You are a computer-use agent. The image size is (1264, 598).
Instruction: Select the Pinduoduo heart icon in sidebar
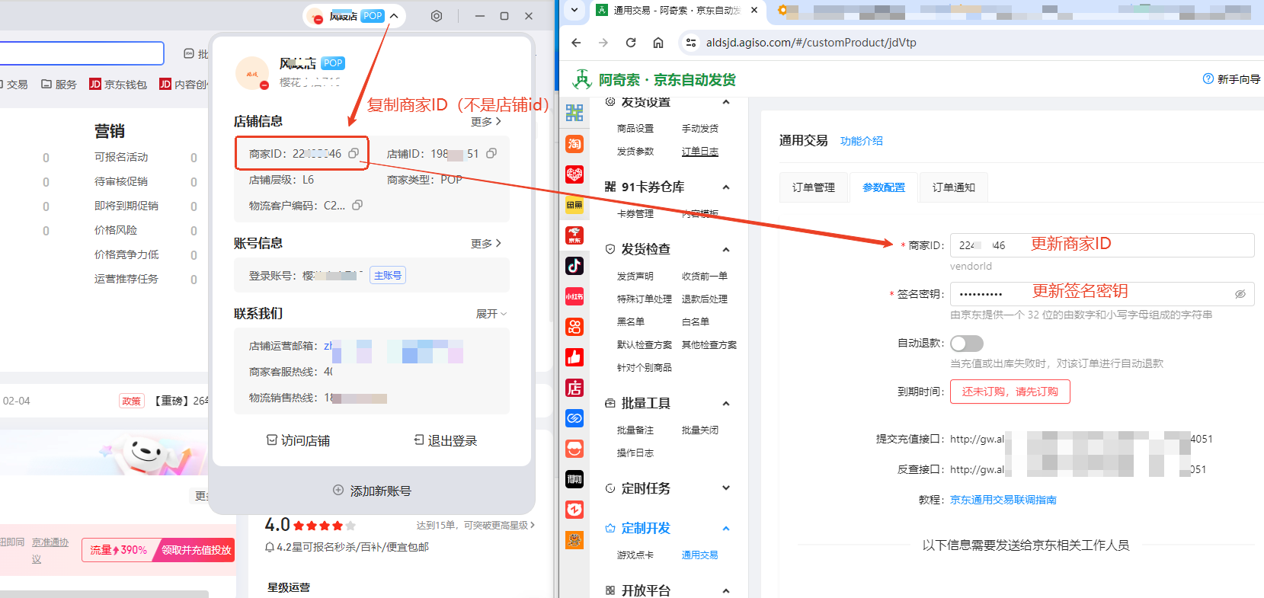pyautogui.click(x=574, y=174)
